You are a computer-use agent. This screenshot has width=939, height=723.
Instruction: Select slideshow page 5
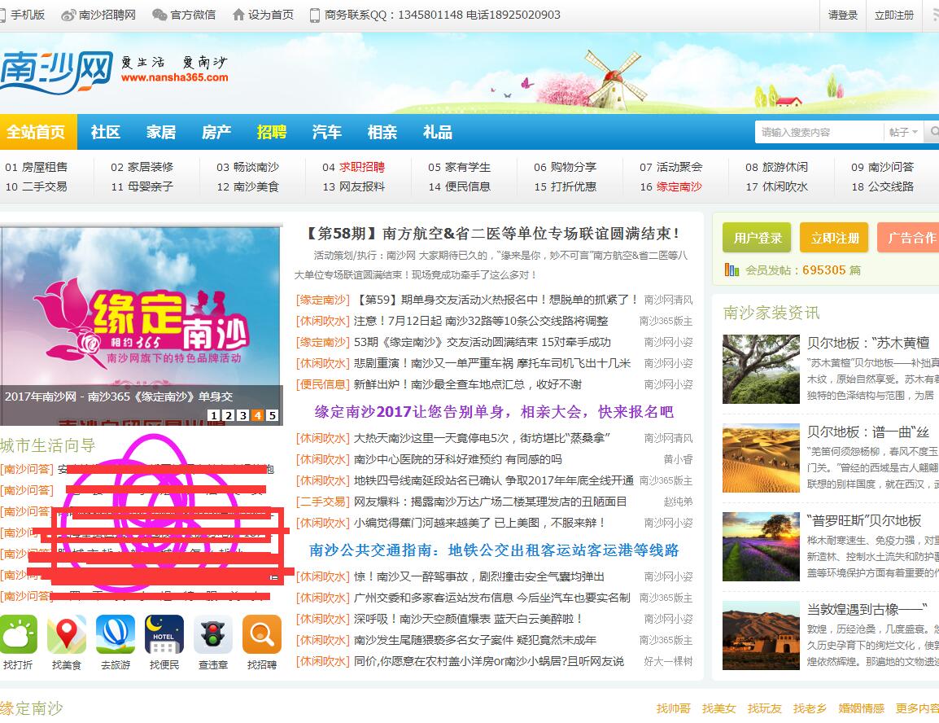click(x=271, y=415)
